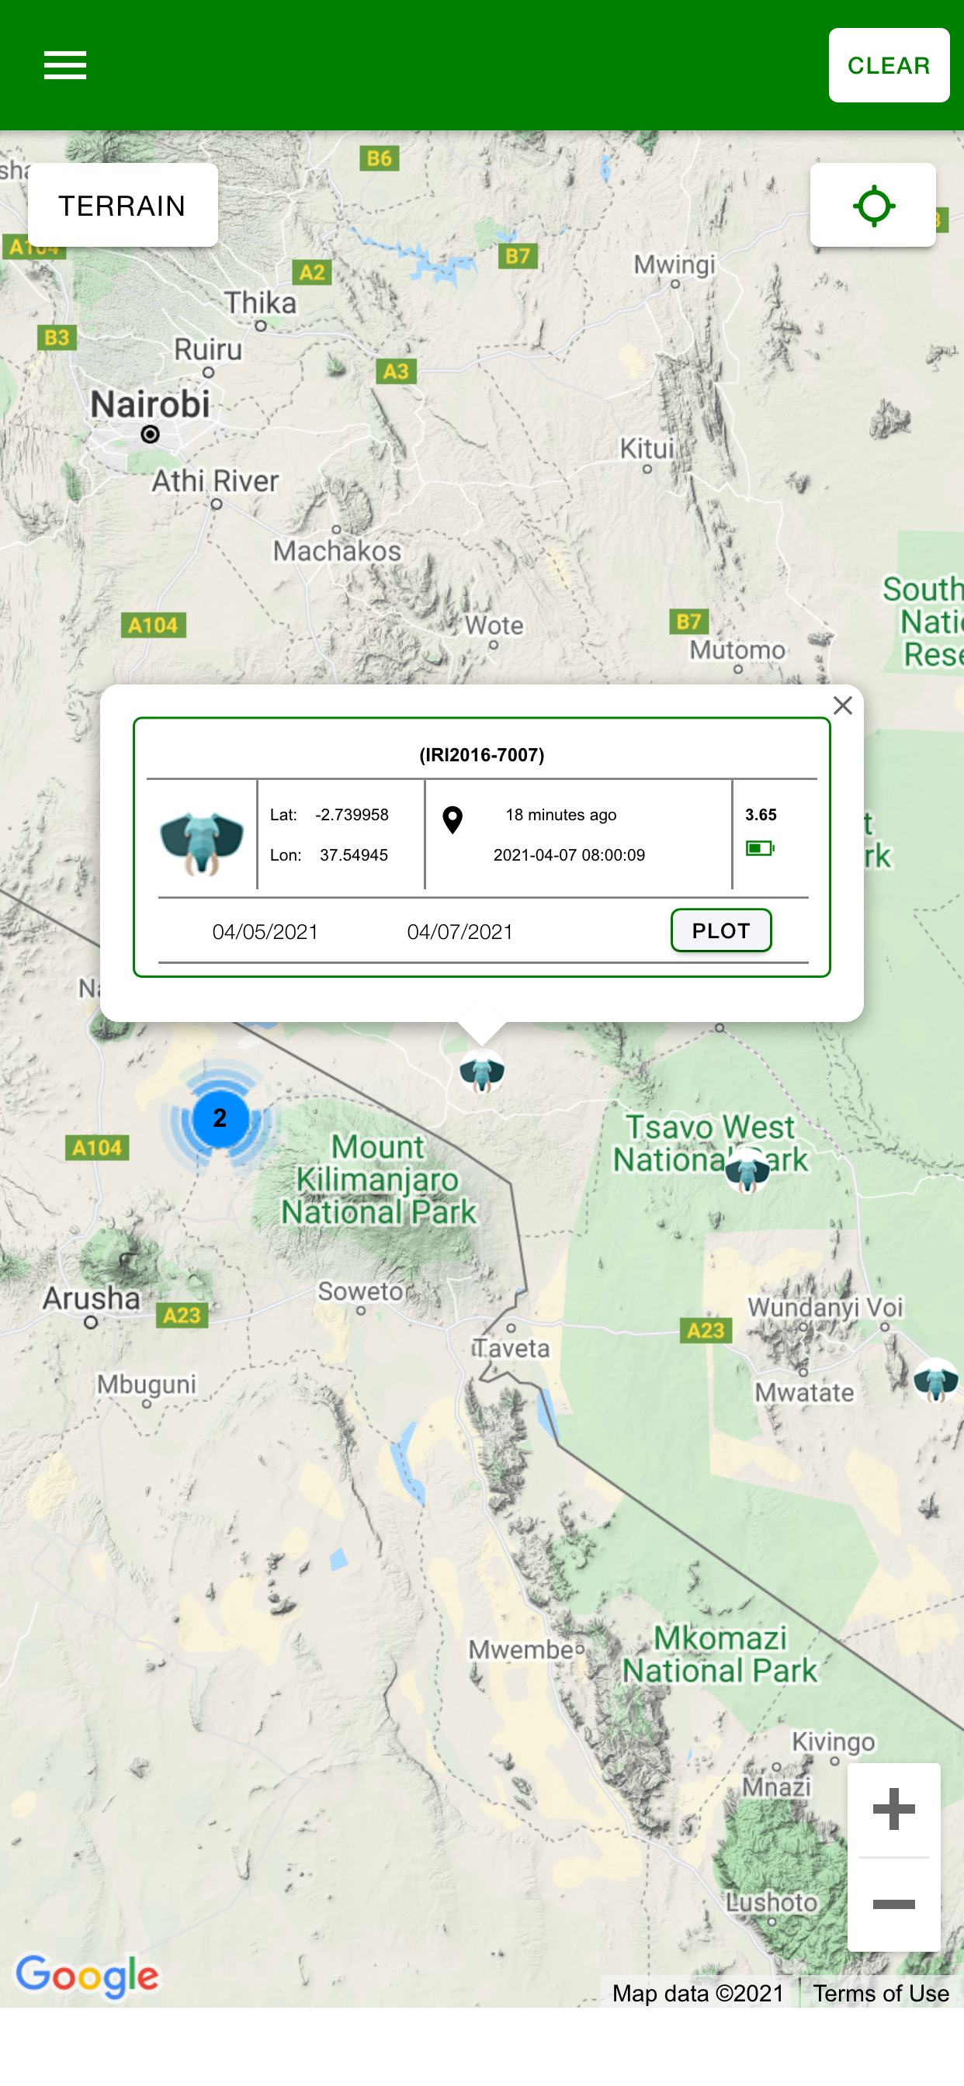The image size is (964, 2086).
Task: Tap the location pin icon in popup
Action: point(453,820)
